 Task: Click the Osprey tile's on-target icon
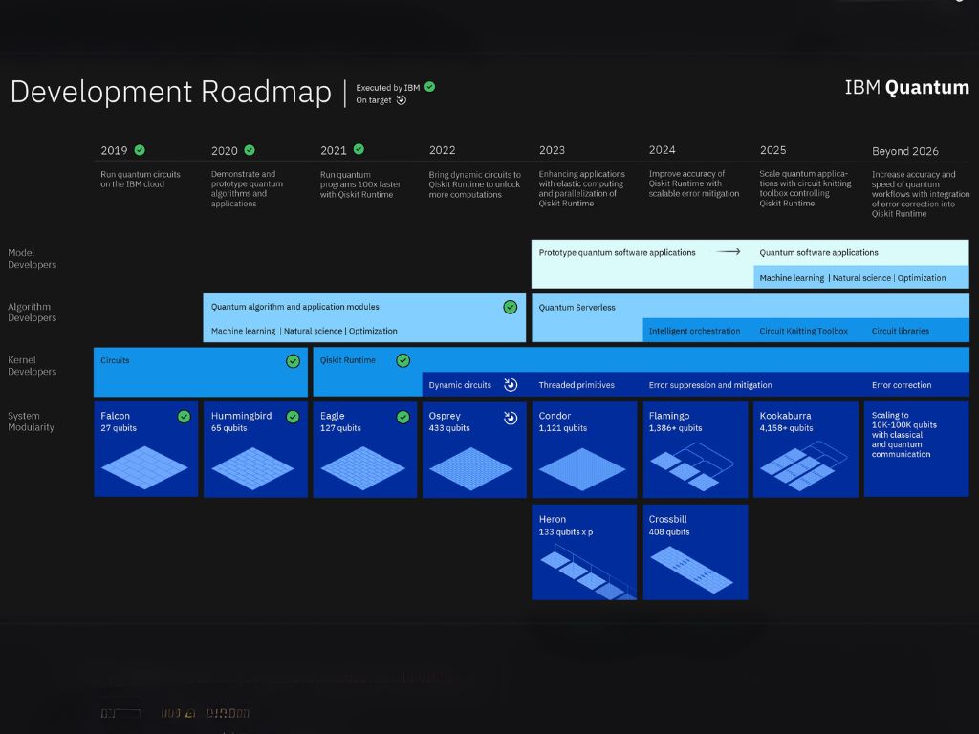(511, 417)
